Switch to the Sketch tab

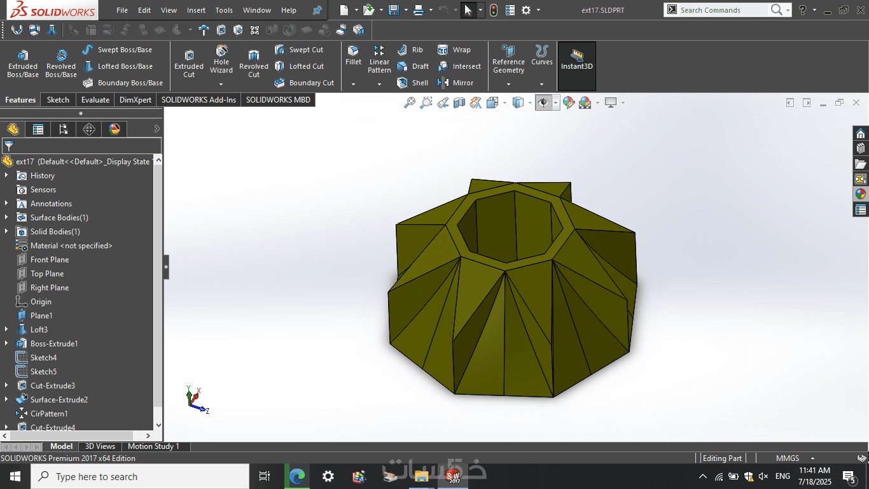(x=58, y=100)
